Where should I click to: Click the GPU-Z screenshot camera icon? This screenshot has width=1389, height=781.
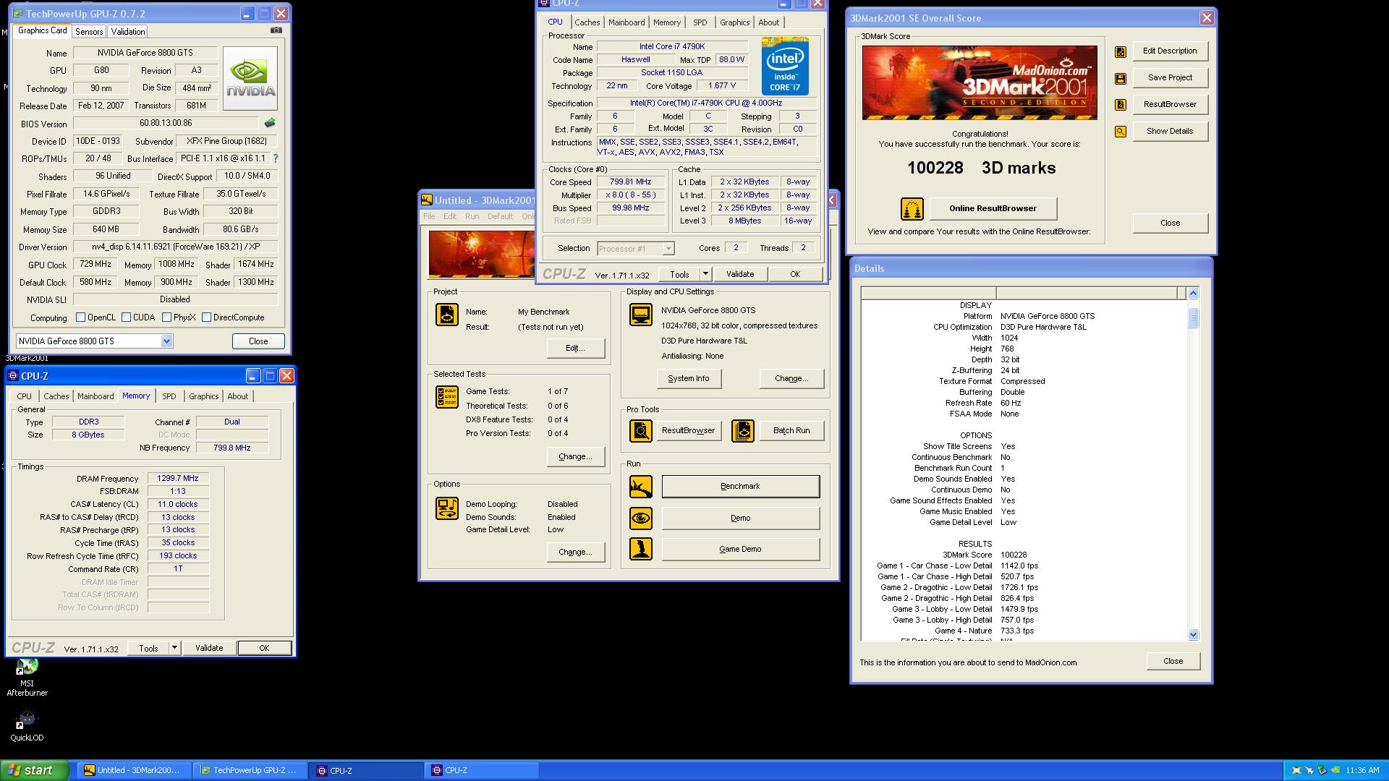pyautogui.click(x=276, y=30)
